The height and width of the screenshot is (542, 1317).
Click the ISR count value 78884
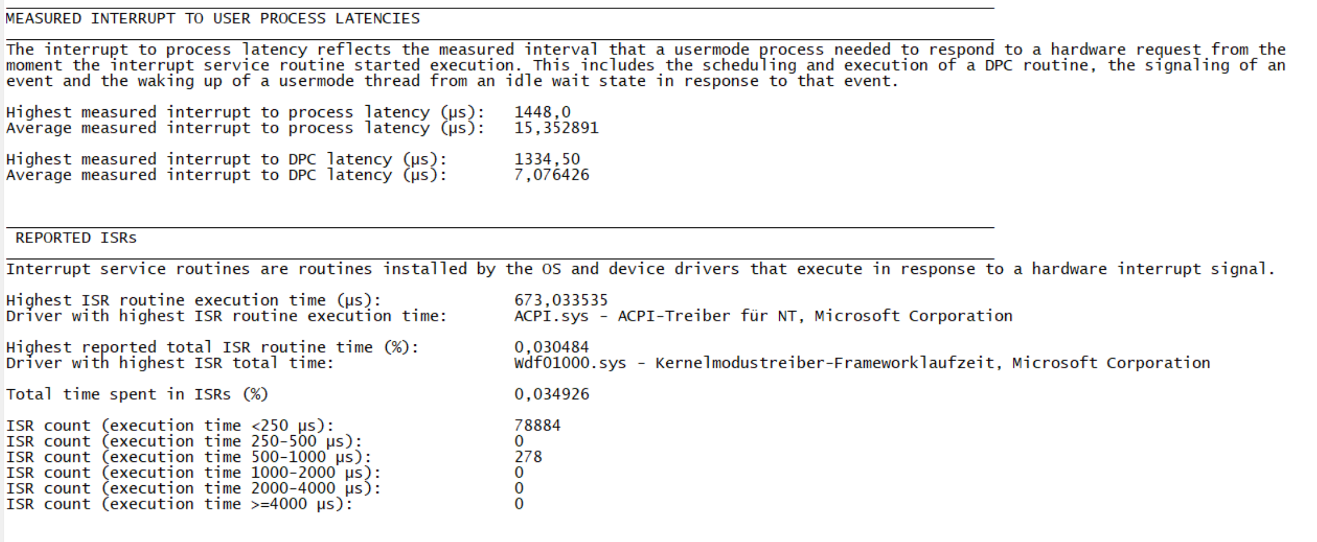click(x=537, y=426)
